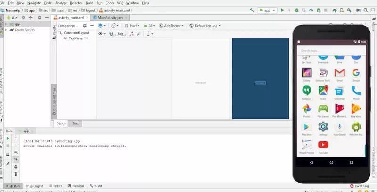Open the Refactor menu
Screen dimensions: 377x192
pos(76,3)
